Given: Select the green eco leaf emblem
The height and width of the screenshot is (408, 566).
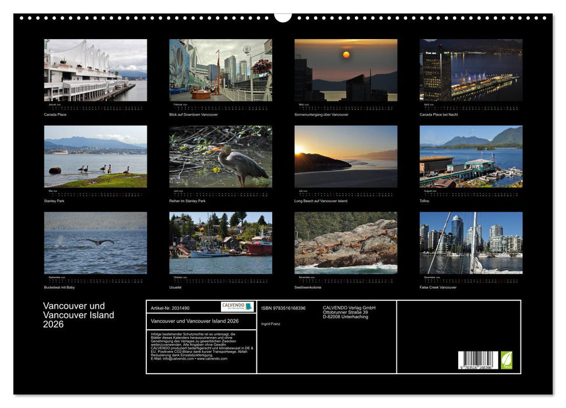Looking at the screenshot, I should pyautogui.click(x=507, y=361).
